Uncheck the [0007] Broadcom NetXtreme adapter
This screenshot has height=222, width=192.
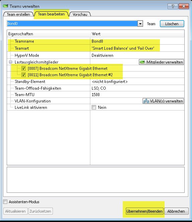[x=23, y=69]
